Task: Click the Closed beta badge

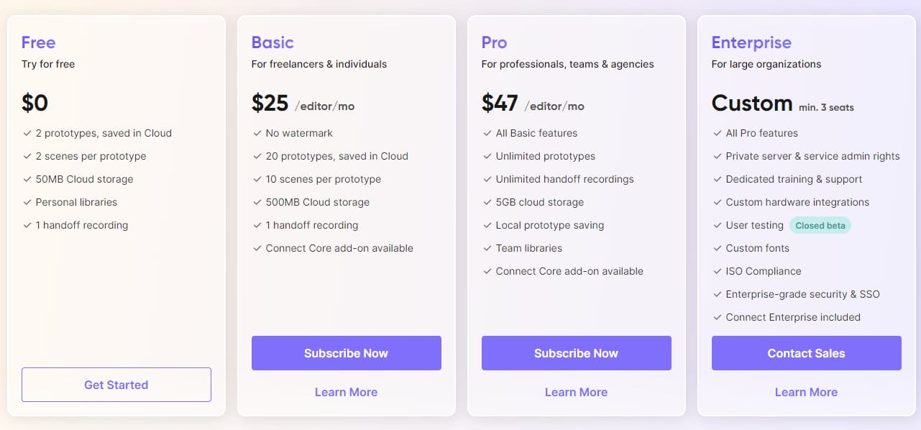Action: click(x=820, y=225)
